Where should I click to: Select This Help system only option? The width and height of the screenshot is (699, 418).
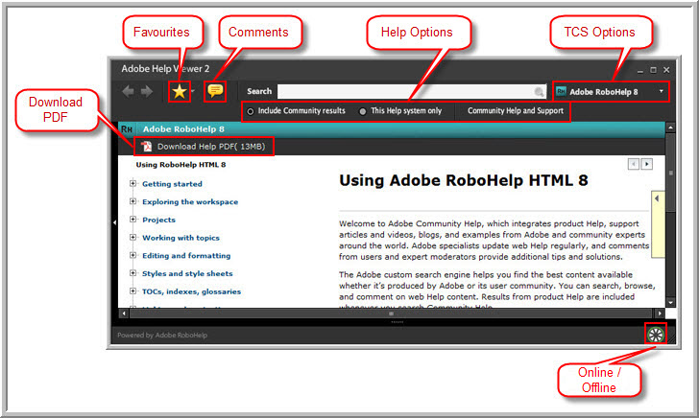[x=363, y=111]
